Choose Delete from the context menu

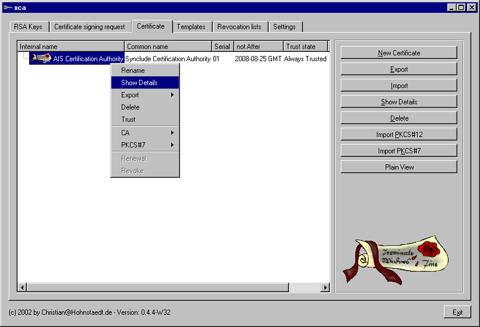[130, 107]
